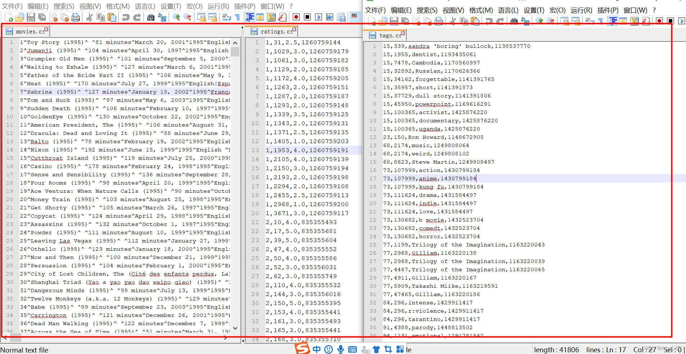Open Function List icon in left window
The image size is (686, 354).
(x=283, y=17)
